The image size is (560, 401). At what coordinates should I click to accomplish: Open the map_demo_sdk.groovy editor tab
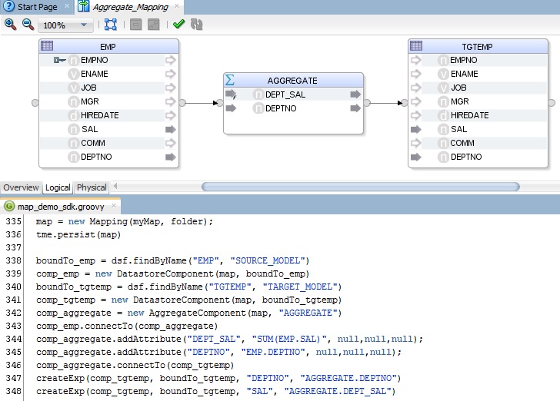[61, 206]
